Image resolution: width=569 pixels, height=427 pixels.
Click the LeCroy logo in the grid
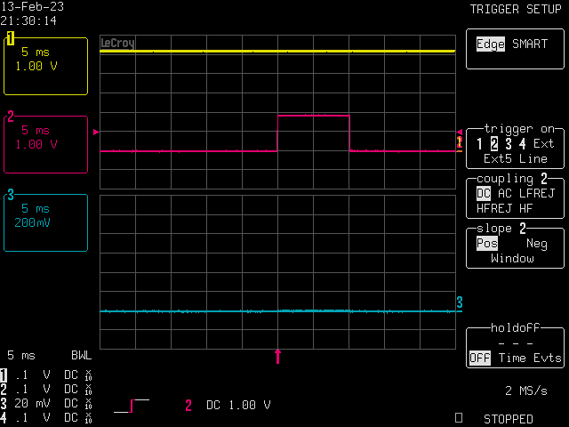[x=116, y=43]
